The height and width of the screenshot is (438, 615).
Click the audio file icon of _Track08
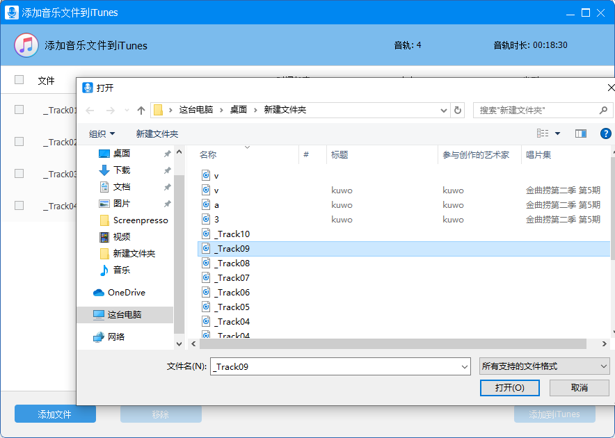pos(206,263)
